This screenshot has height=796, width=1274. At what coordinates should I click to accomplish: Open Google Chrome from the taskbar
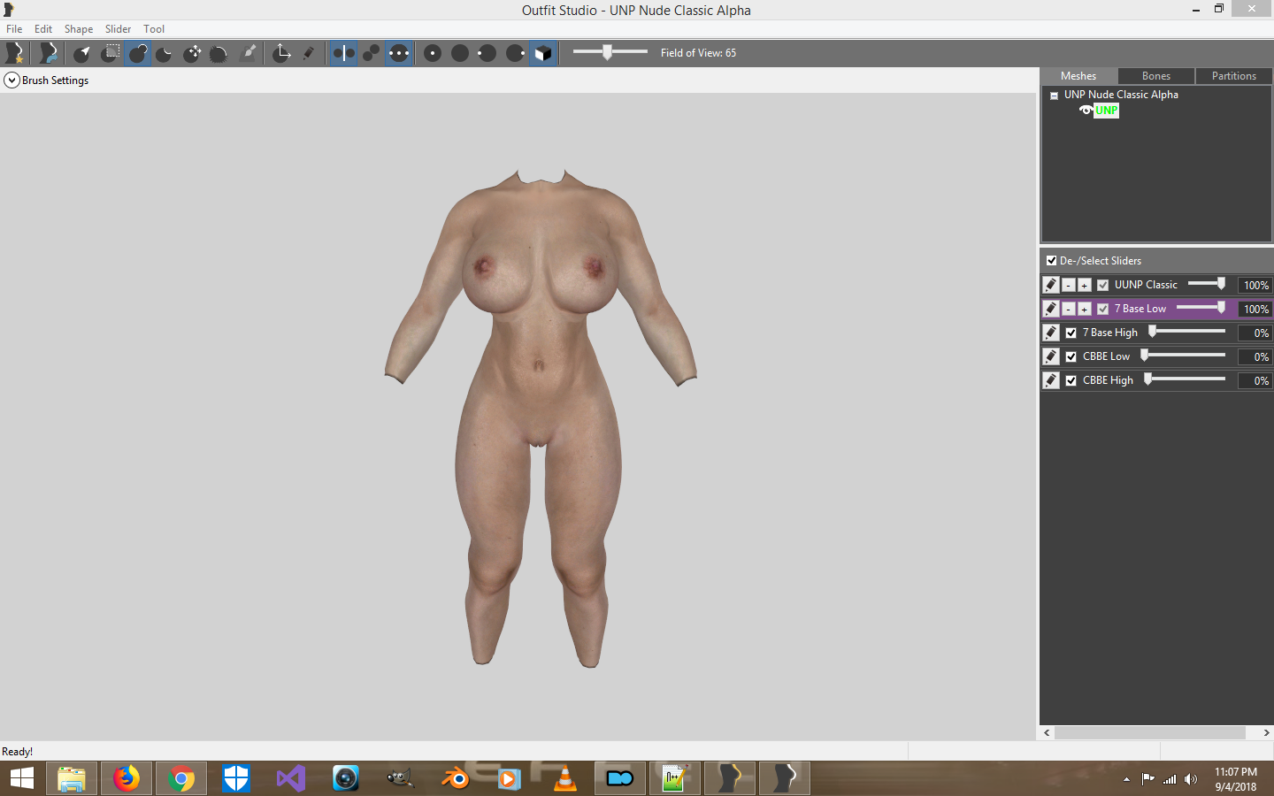[x=181, y=779]
